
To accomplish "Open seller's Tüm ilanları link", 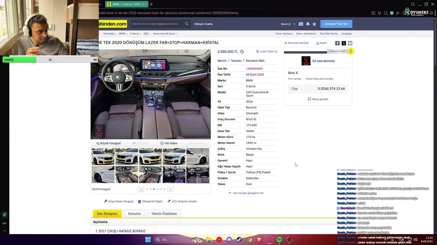I will click(x=295, y=79).
